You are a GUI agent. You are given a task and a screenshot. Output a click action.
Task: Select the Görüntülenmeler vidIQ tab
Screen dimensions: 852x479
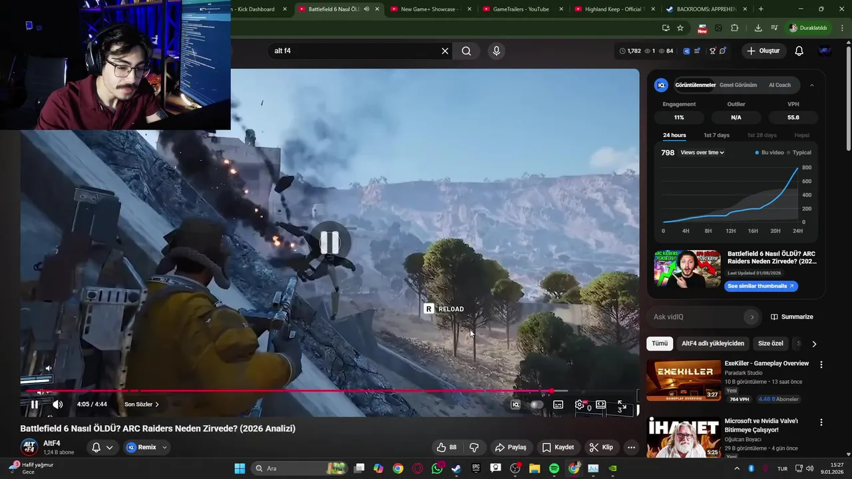tap(696, 85)
